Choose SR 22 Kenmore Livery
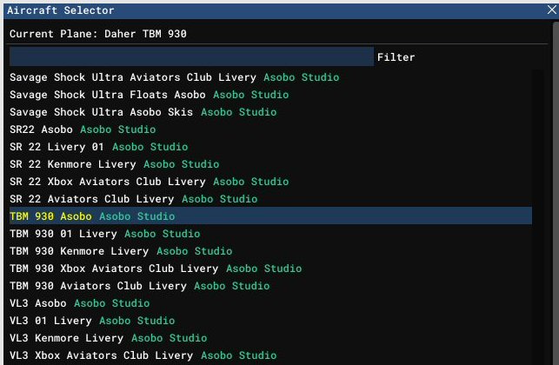The width and height of the screenshot is (559, 365). pyautogui.click(x=270, y=164)
